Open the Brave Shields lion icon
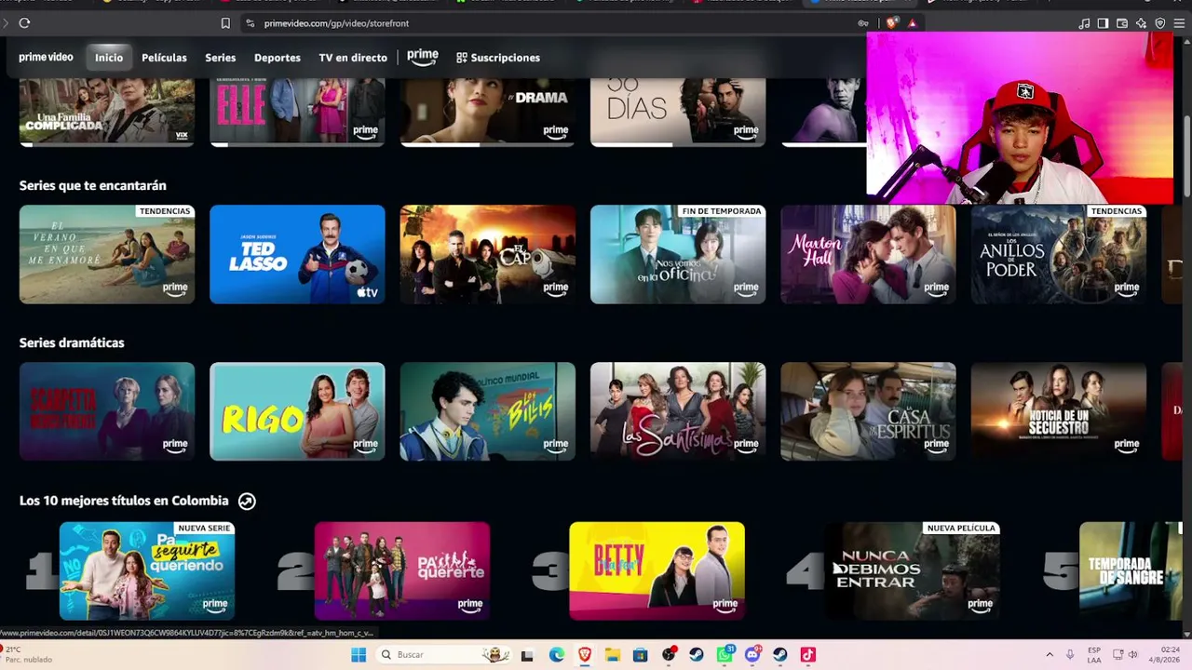 click(892, 23)
